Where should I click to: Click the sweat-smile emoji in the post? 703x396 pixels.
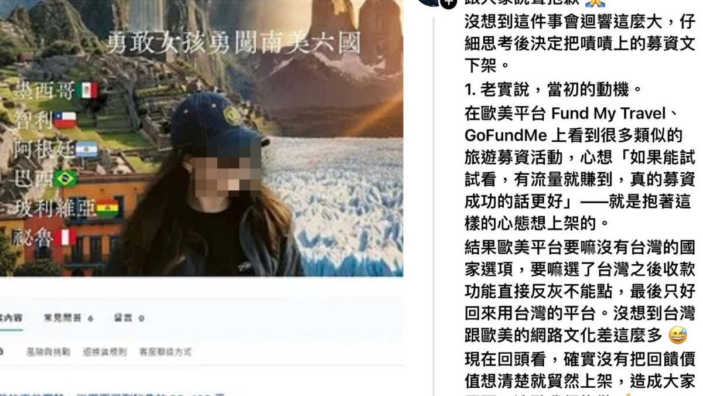point(677,335)
